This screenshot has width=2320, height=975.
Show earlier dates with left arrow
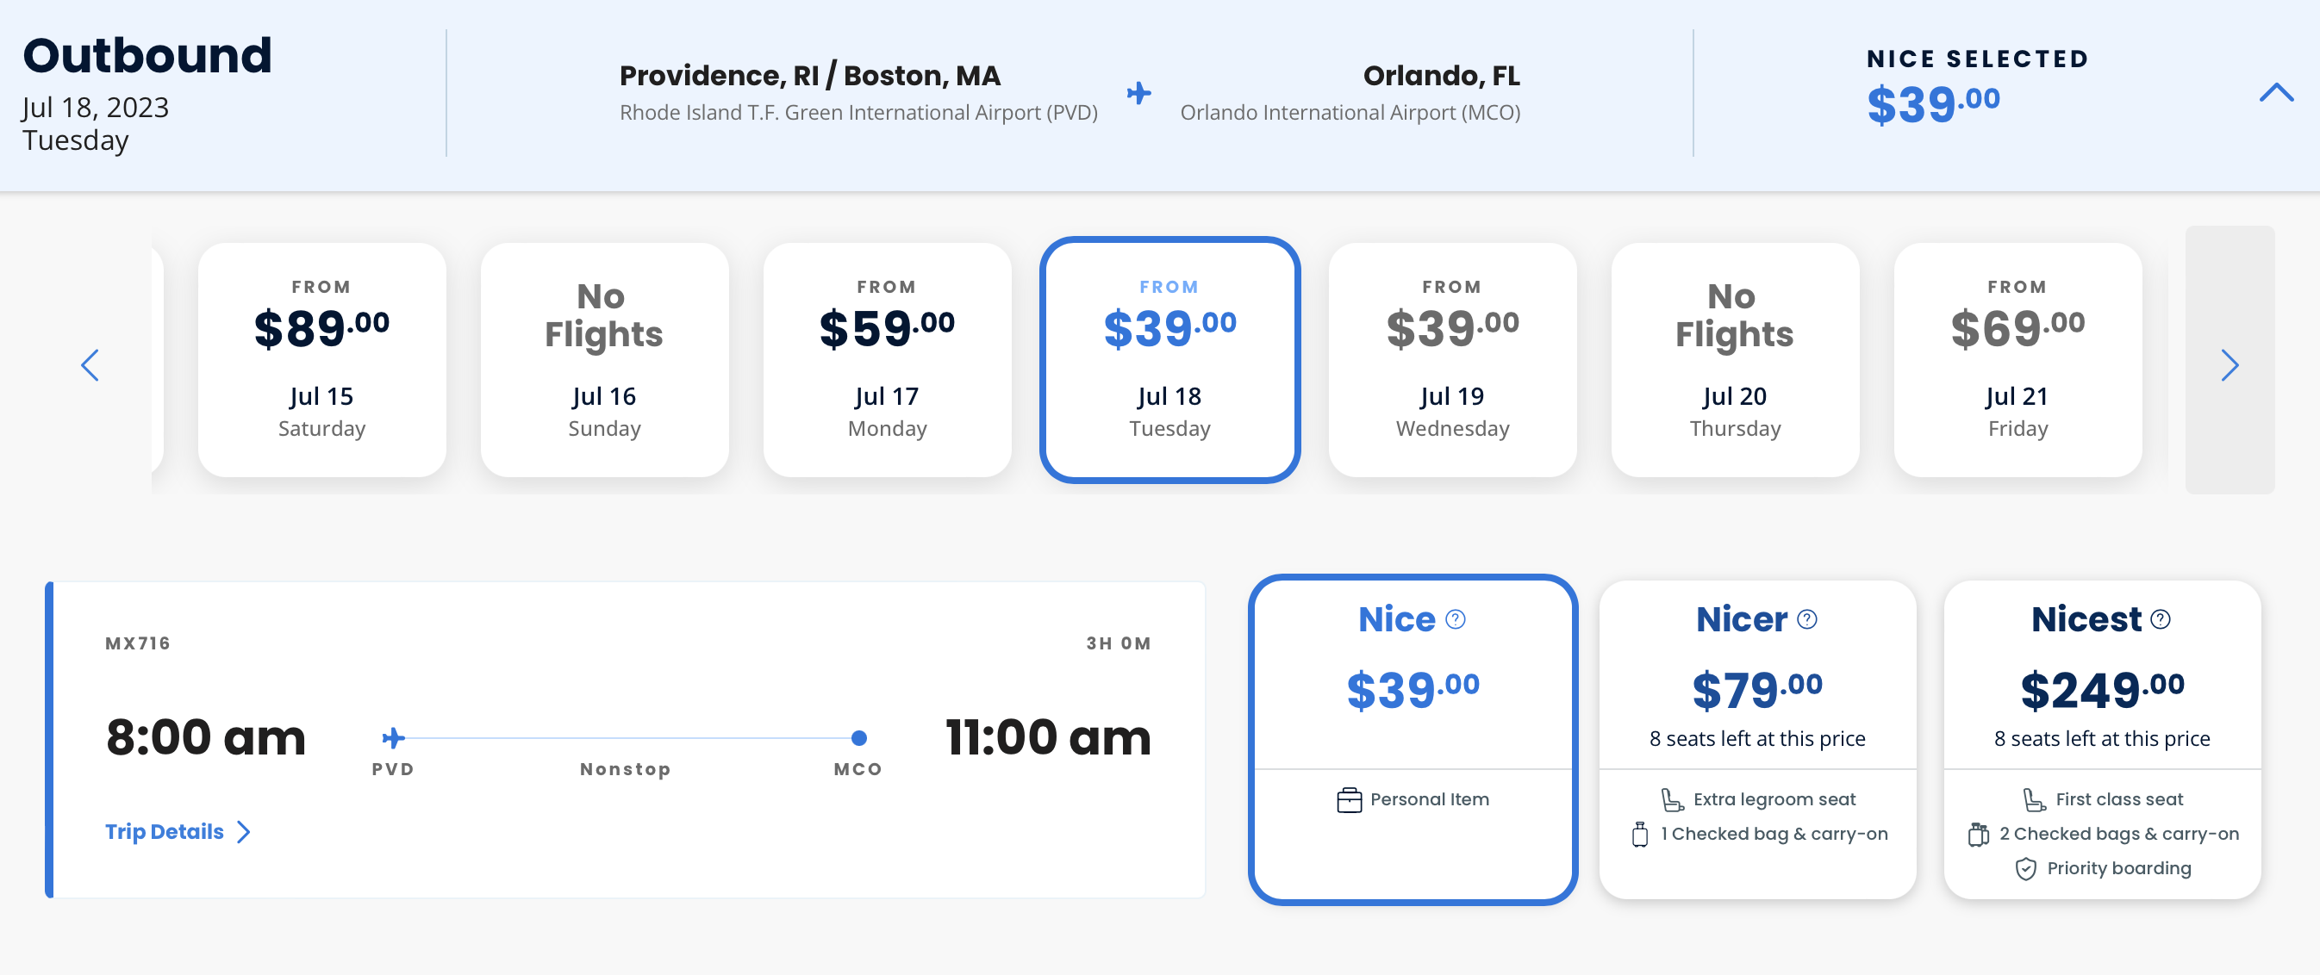[x=90, y=364]
